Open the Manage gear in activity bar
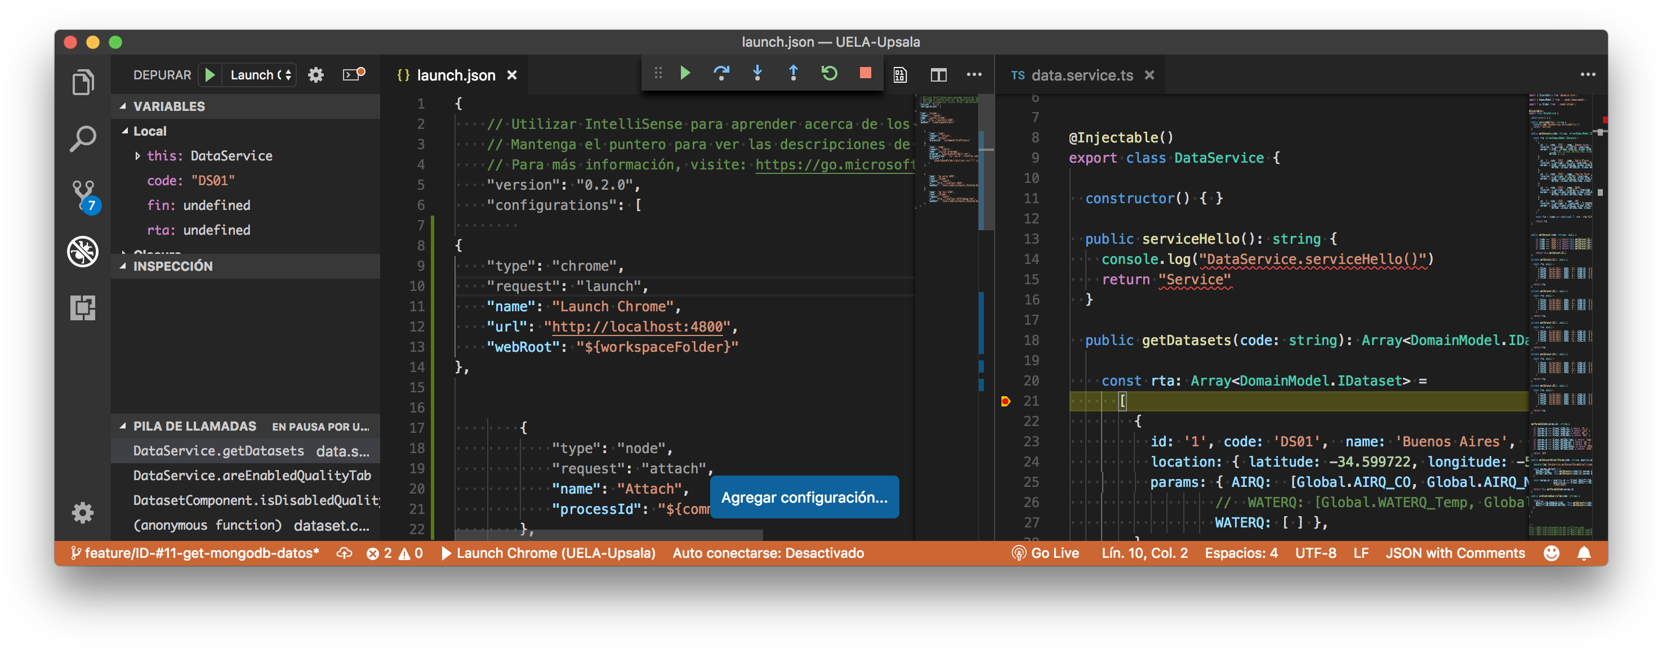This screenshot has height=649, width=1662. coord(83,513)
